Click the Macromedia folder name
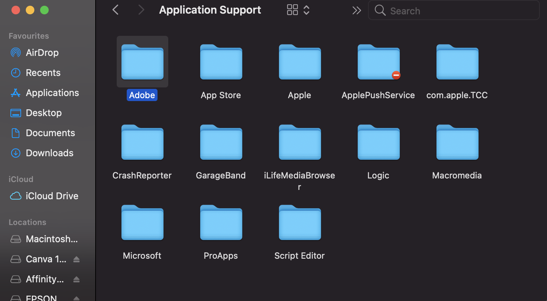Image resolution: width=547 pixels, height=301 pixels. (457, 176)
